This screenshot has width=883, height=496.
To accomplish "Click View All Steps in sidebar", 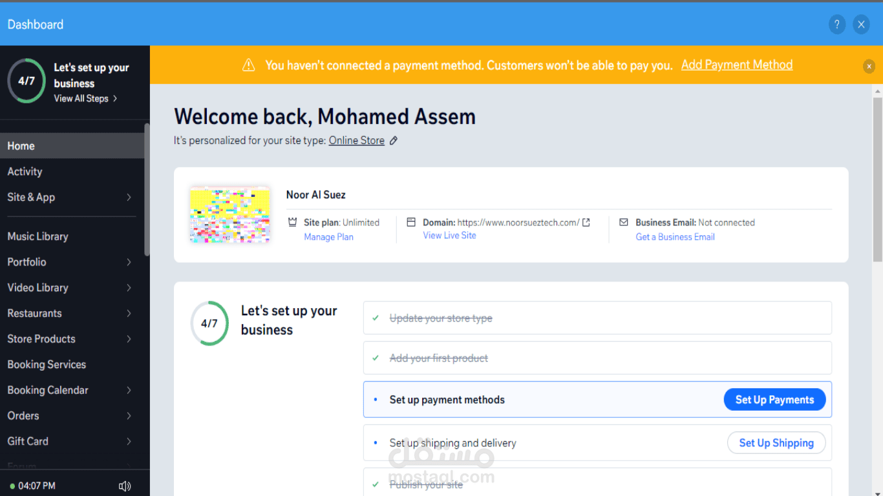I will click(x=85, y=99).
